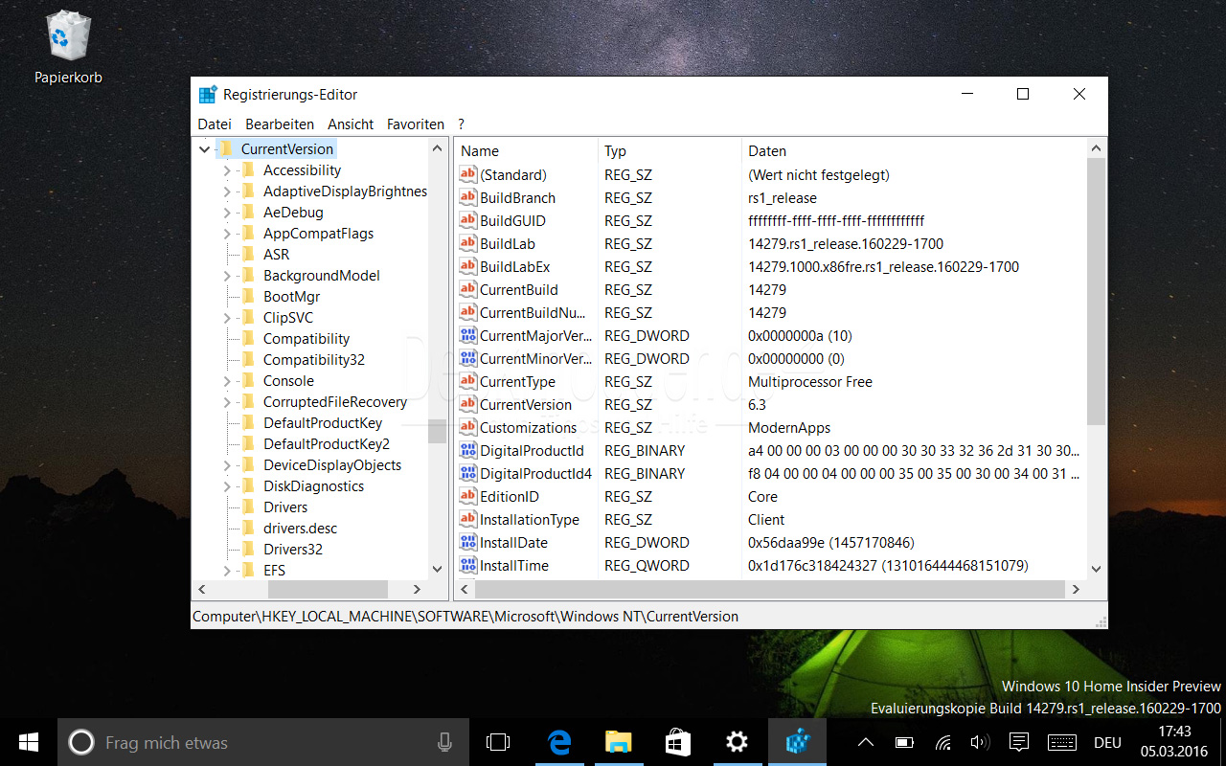Click the BuildBranch string value icon
The image size is (1226, 766).
tap(468, 197)
